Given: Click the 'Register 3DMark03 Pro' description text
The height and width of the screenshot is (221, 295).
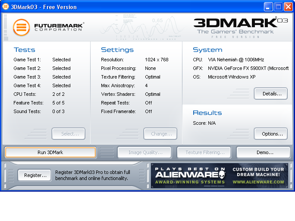Looking at the screenshot, I should [93, 175].
